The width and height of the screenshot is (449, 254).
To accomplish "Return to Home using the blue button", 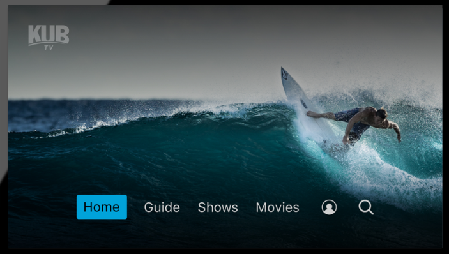I will click(x=102, y=207).
